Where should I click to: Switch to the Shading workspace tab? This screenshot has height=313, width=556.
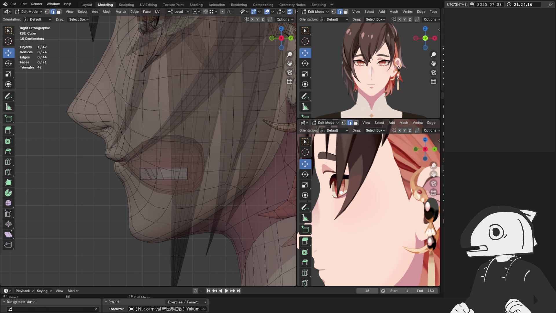click(196, 5)
